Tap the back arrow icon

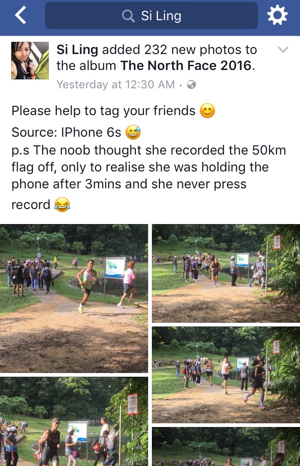pyautogui.click(x=21, y=15)
